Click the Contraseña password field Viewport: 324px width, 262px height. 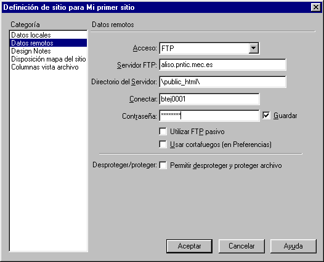pos(209,116)
